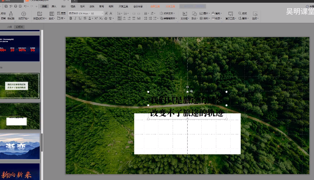Toggle Bold formatting

[x=71, y=18]
